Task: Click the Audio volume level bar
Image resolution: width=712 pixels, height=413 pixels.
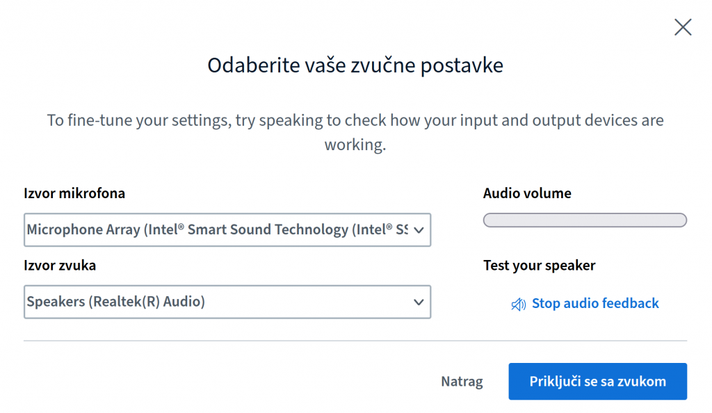Action: (585, 220)
